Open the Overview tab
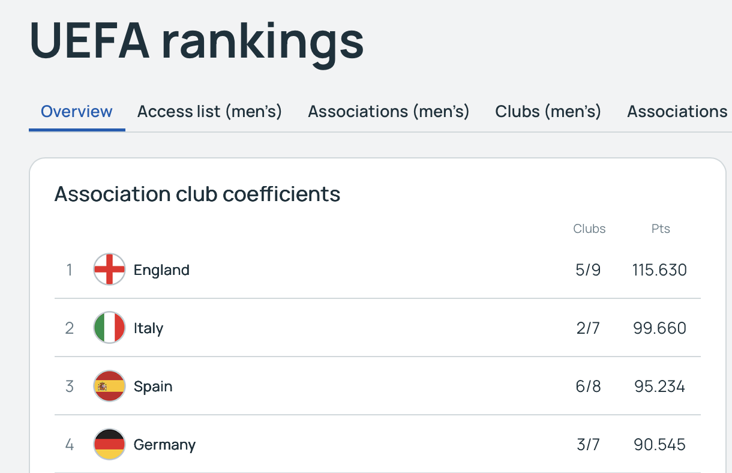This screenshot has height=473, width=732. click(x=77, y=112)
